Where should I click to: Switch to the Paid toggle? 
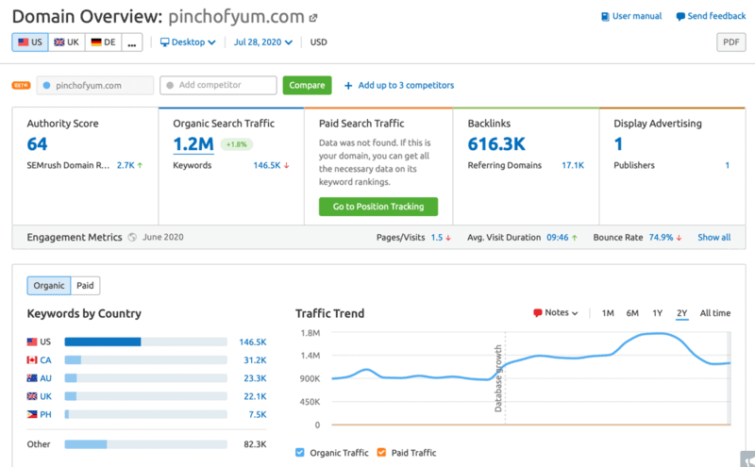point(85,286)
